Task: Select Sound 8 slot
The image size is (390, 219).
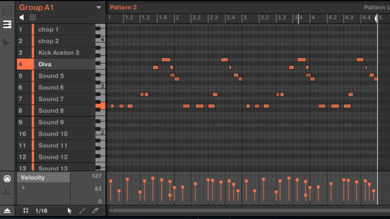Action: (56, 110)
